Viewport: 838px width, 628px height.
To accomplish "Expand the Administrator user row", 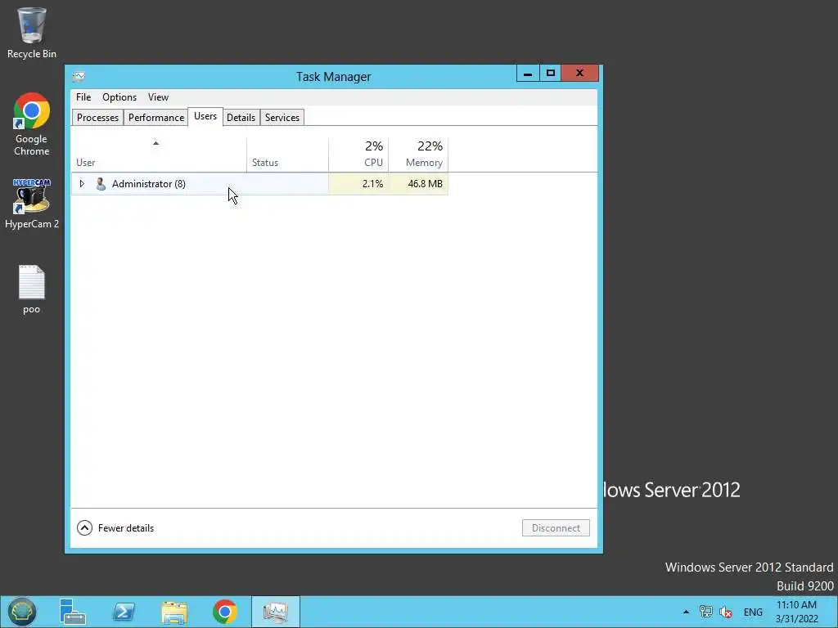I will 82,184.
